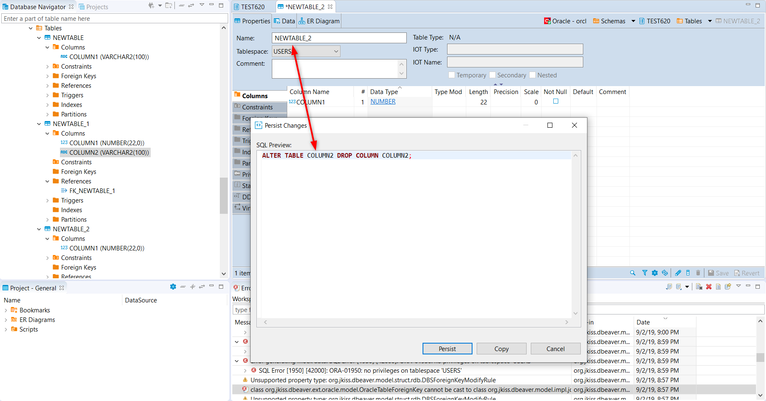Copy the SQL with Copy button

pos(501,349)
